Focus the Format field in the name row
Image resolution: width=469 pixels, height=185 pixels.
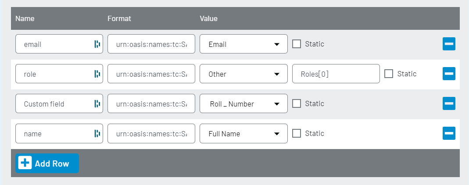pos(151,134)
